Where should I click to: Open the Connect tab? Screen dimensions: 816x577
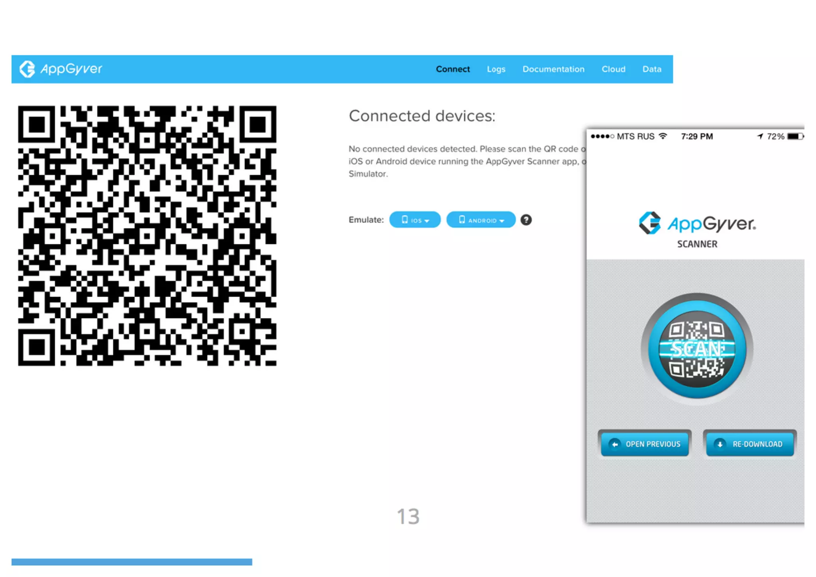(453, 69)
